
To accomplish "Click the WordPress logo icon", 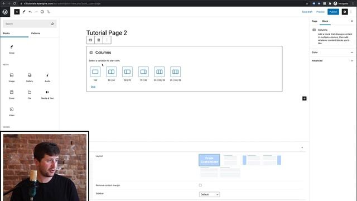I will tap(5, 12).
